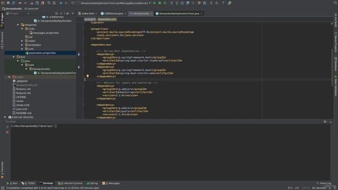Viewport: 338px width, 190px height.
Task: Click the green Run play button
Action: click(x=154, y=3)
